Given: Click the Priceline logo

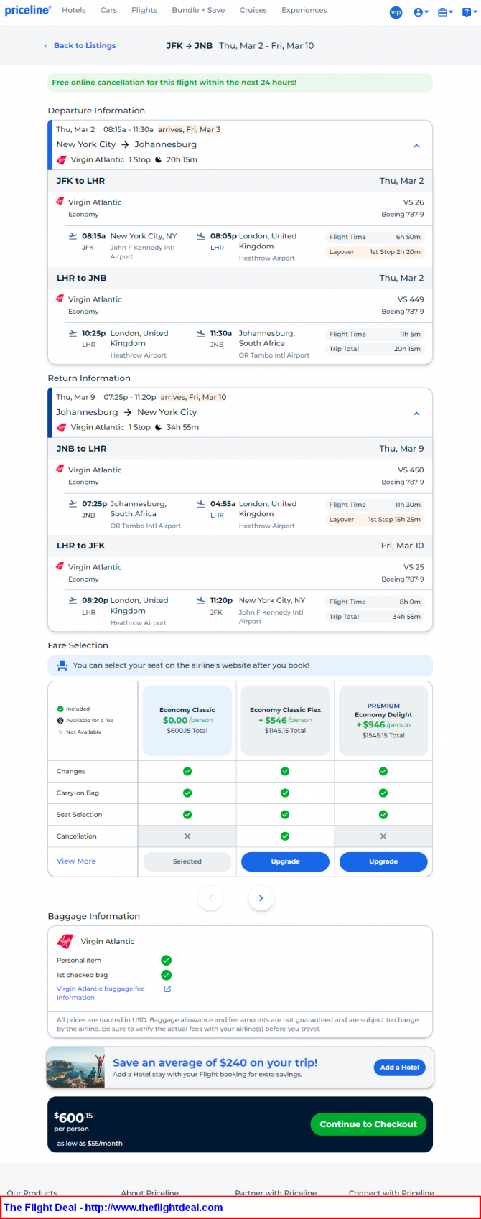Looking at the screenshot, I should point(28,10).
